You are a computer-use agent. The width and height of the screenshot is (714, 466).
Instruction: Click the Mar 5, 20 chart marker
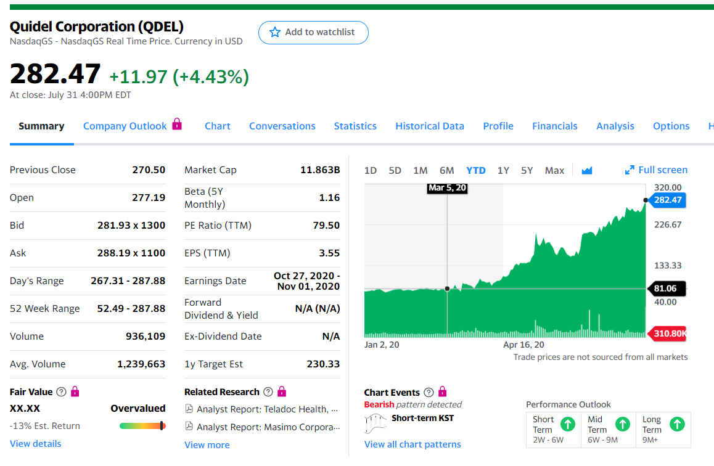[447, 188]
